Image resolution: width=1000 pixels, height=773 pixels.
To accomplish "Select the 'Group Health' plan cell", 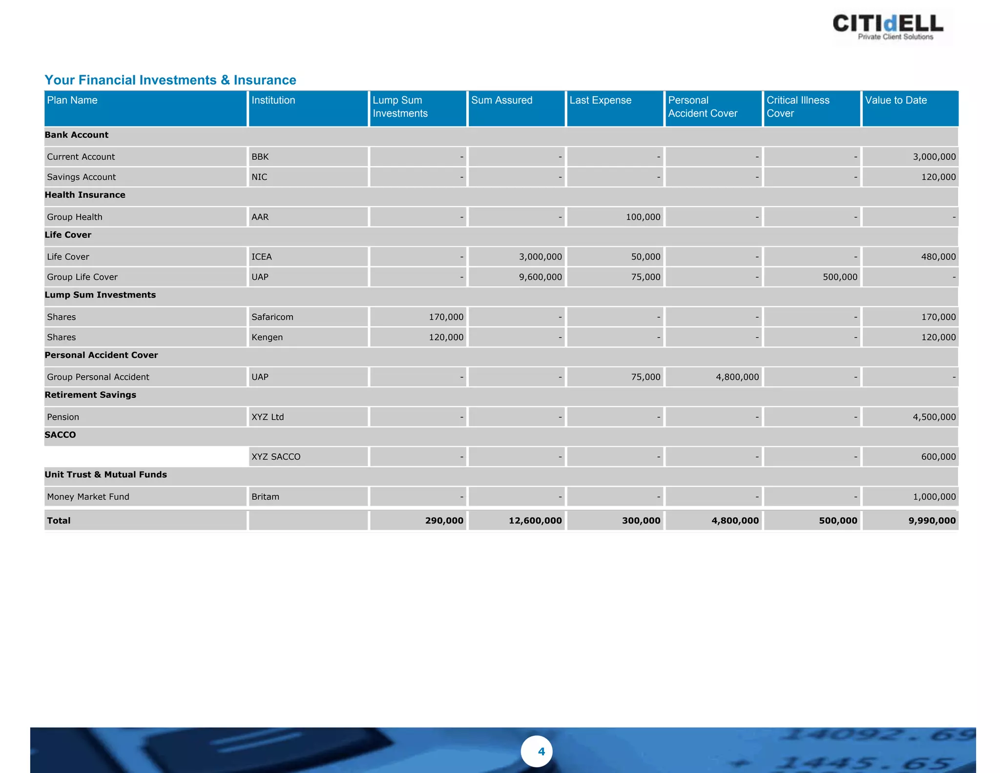I will coord(146,217).
